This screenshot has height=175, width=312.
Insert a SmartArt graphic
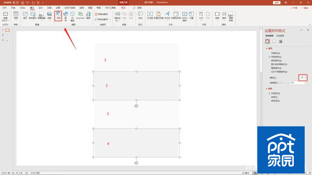pos(80,16)
